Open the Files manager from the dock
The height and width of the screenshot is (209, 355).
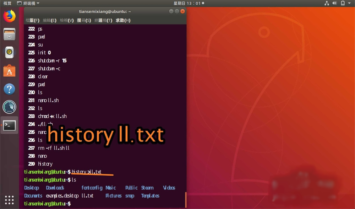pyautogui.click(x=9, y=34)
